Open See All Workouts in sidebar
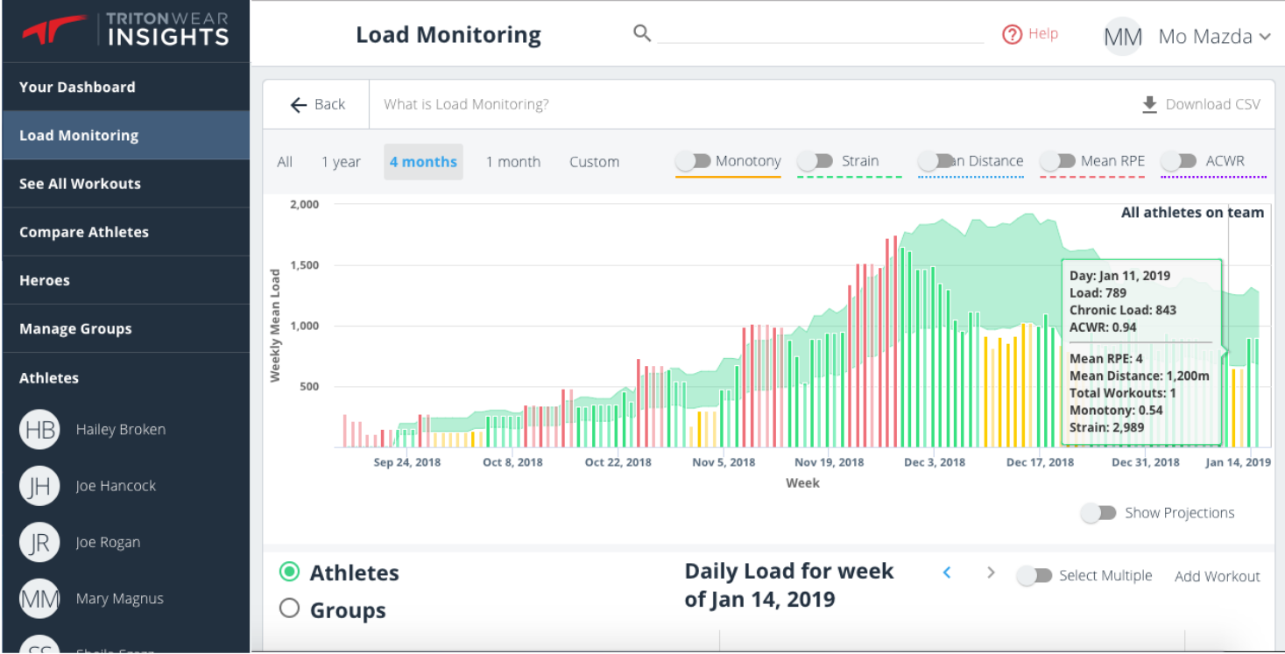Screen dimensions: 1285x654 (x=126, y=184)
